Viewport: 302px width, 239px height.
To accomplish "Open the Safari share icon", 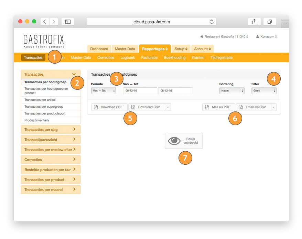I will 254,22.
